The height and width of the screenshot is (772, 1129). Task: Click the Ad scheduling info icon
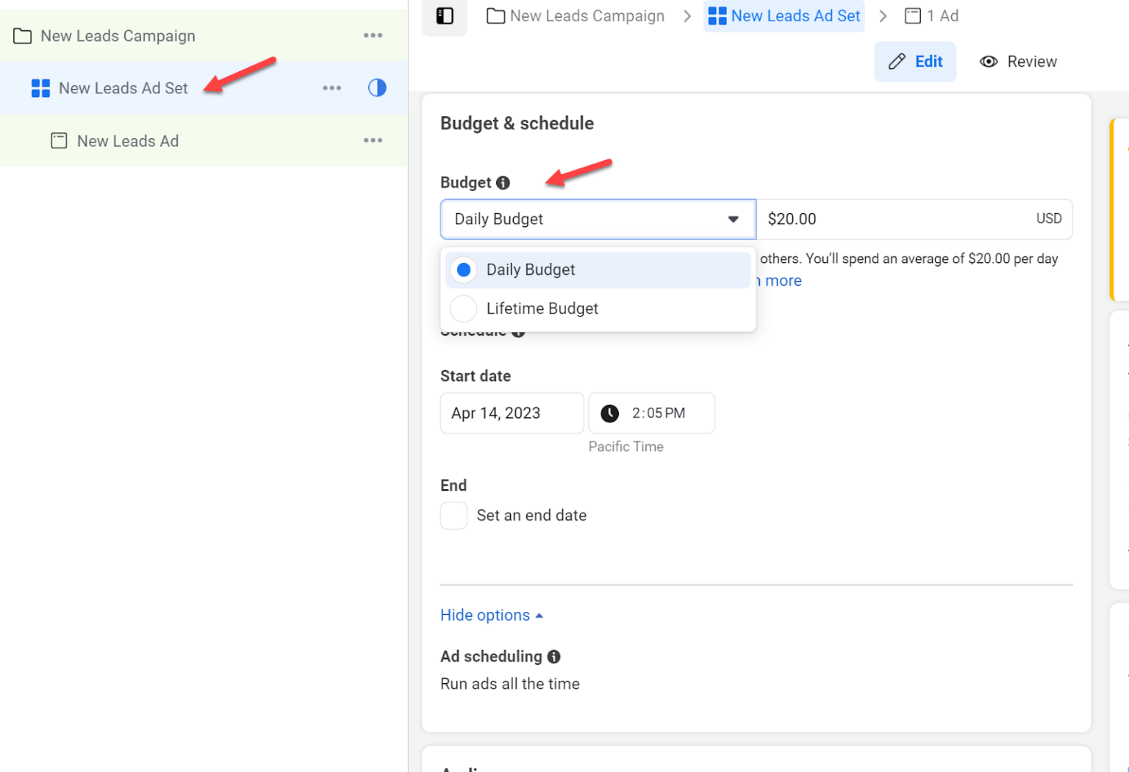click(553, 657)
